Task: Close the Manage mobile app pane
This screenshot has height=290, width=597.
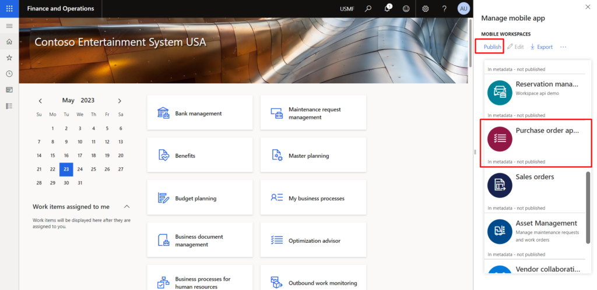Action: point(588,7)
